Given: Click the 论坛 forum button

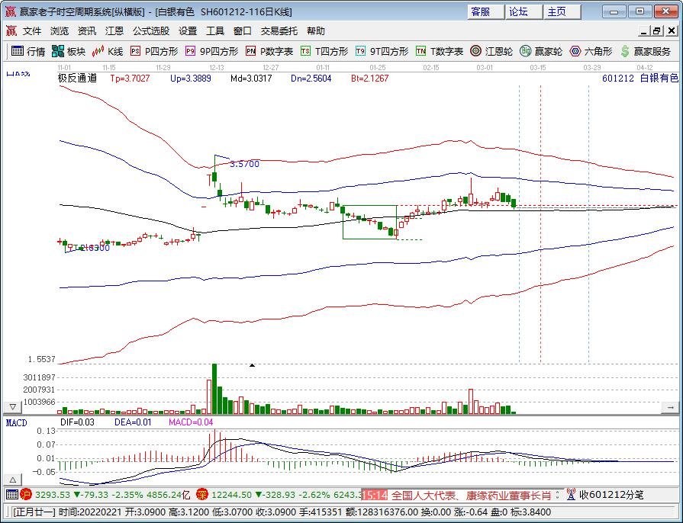Looking at the screenshot, I should [x=524, y=11].
